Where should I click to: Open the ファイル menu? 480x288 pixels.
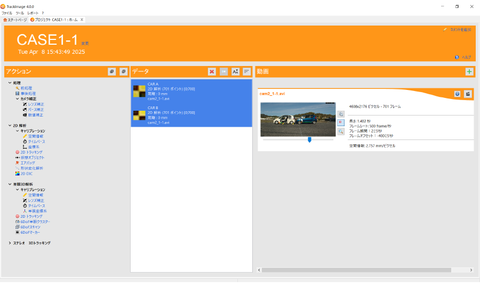pos(6,12)
